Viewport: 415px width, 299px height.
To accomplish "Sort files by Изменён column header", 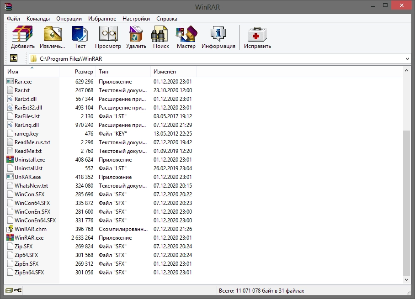I will (x=174, y=72).
